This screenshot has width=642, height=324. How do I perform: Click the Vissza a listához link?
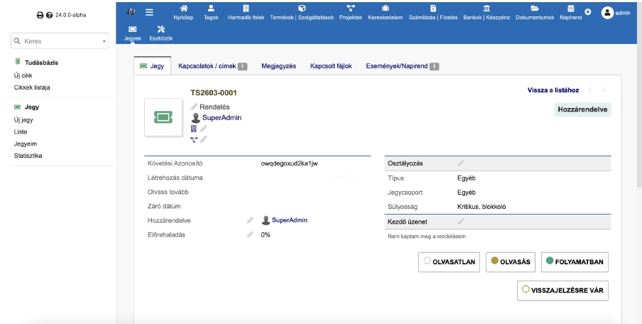point(553,90)
